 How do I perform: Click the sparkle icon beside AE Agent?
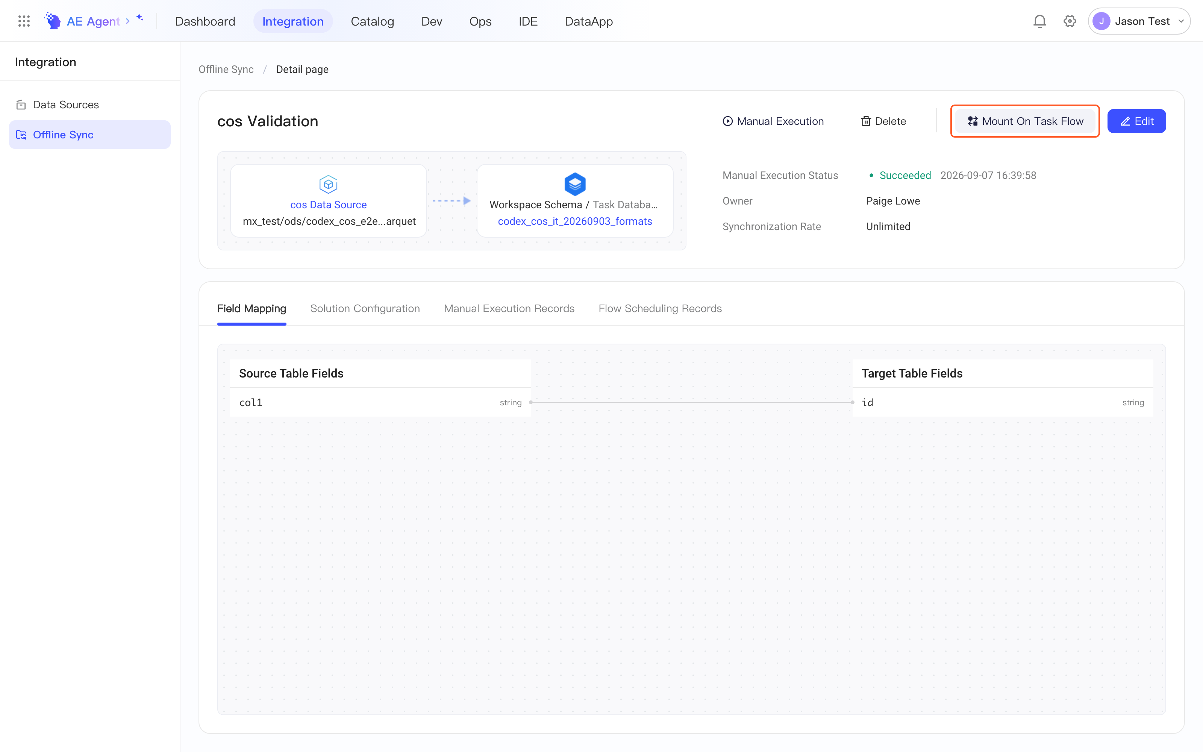[140, 18]
